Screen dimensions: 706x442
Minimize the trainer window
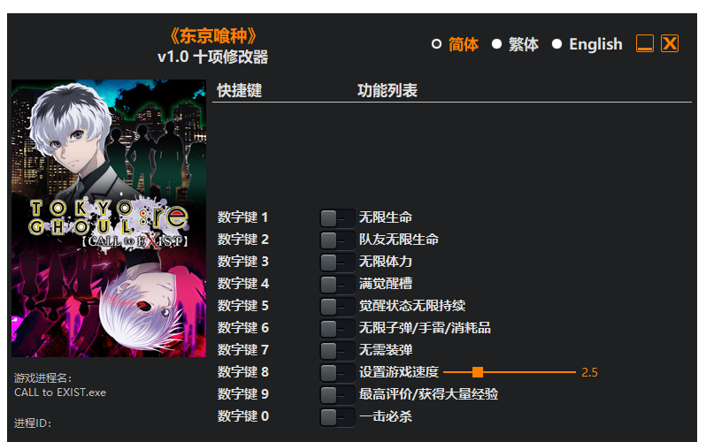click(x=644, y=43)
